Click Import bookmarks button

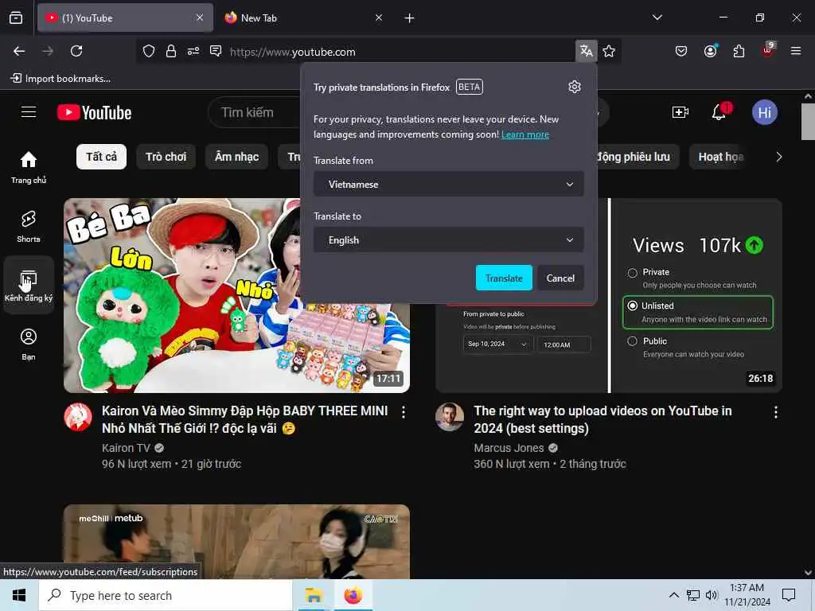(x=60, y=79)
